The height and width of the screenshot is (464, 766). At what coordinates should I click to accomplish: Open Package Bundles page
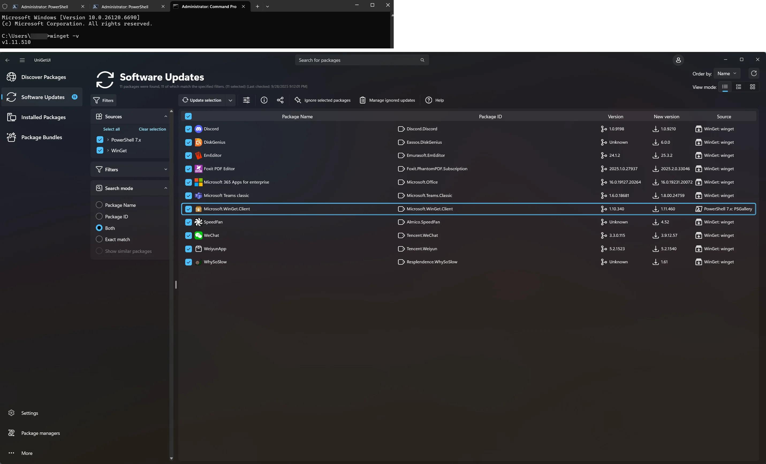(42, 137)
